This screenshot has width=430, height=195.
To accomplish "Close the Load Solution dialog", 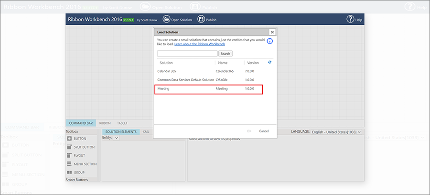I will tap(272, 32).
